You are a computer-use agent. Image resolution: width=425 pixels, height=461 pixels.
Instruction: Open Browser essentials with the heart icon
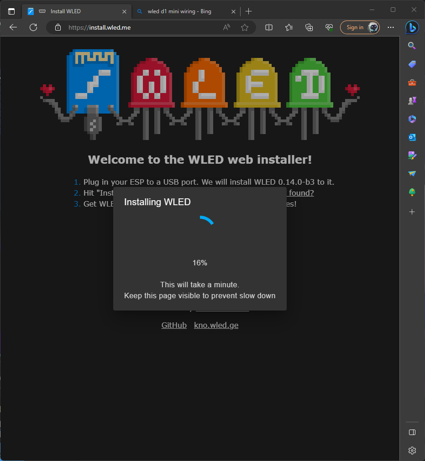point(329,27)
